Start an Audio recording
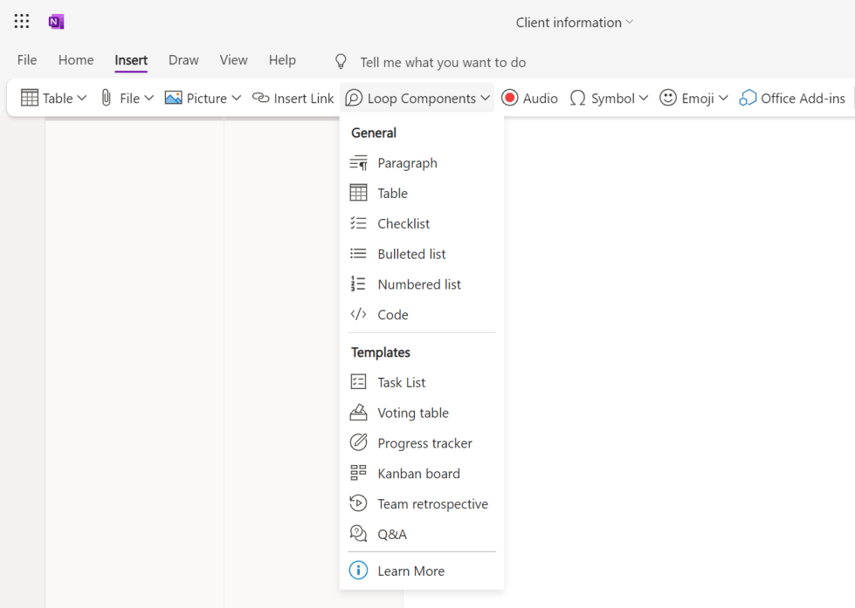 click(528, 98)
